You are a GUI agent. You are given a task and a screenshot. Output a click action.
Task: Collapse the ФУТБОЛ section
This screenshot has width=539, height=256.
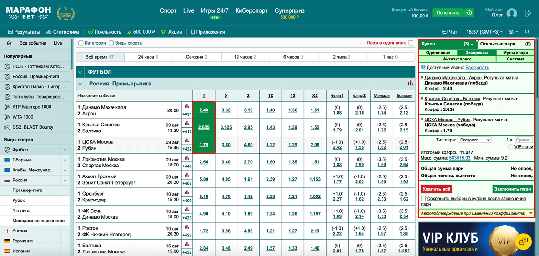coord(81,72)
